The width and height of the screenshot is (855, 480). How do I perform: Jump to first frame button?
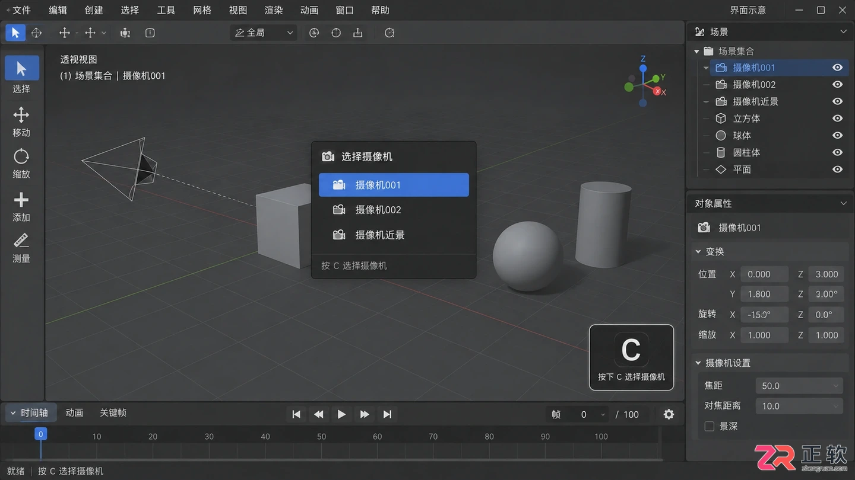tap(296, 414)
